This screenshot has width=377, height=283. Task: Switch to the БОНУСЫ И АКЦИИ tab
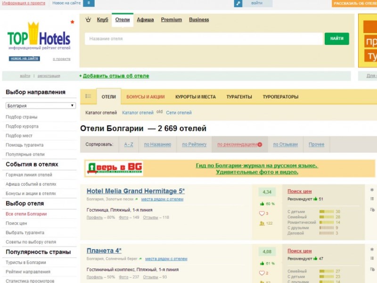[x=145, y=97]
